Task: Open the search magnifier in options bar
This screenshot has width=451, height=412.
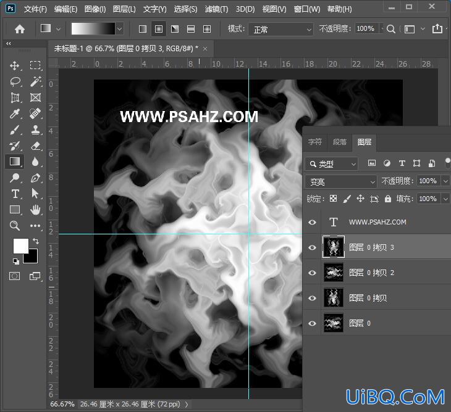Action: (390, 29)
